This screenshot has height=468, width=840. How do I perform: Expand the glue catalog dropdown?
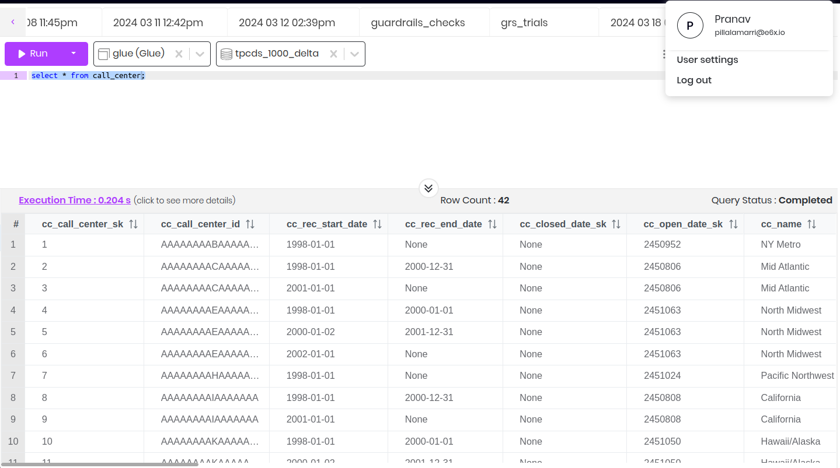pyautogui.click(x=200, y=54)
